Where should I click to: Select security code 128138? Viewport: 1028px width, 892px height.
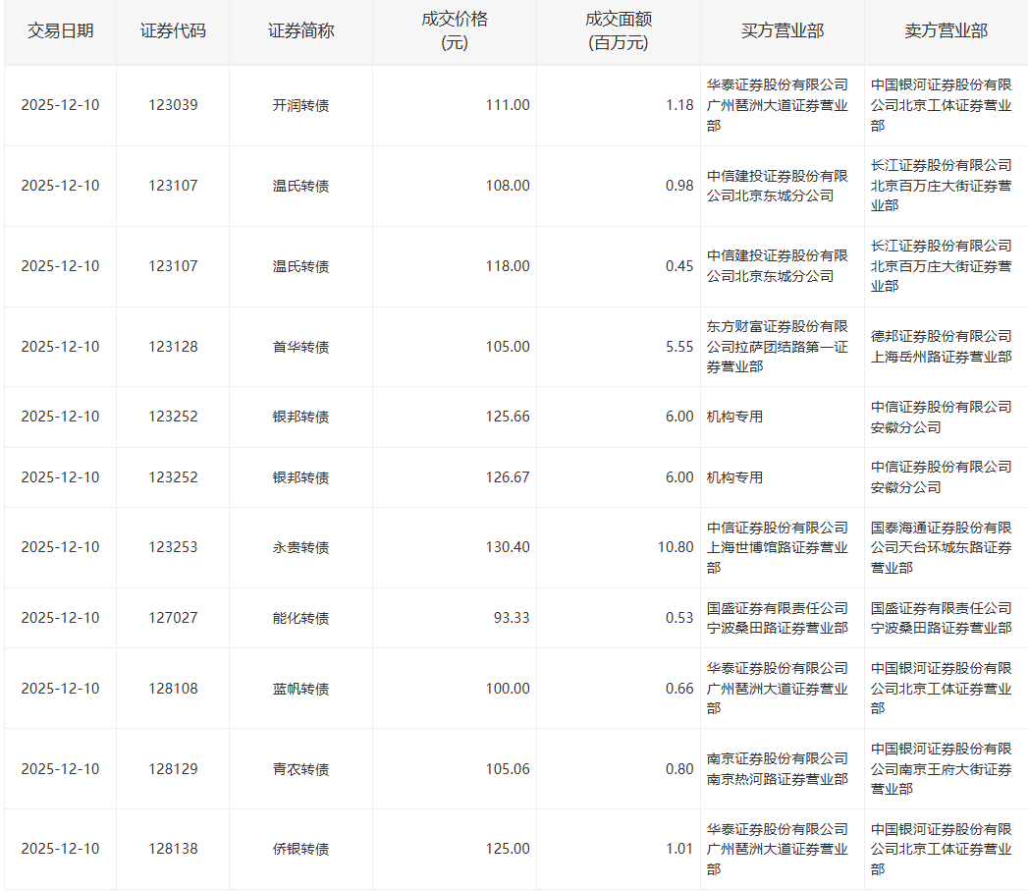point(173,849)
